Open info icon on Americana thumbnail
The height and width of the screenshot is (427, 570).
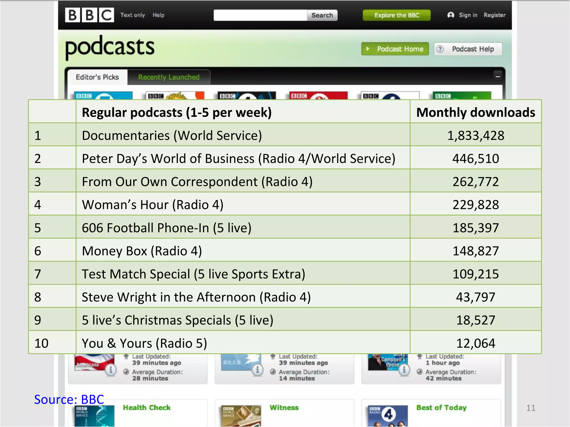(111, 370)
